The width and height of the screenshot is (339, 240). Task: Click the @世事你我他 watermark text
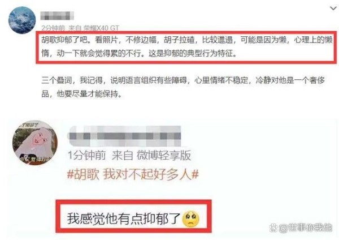pyautogui.click(x=306, y=228)
